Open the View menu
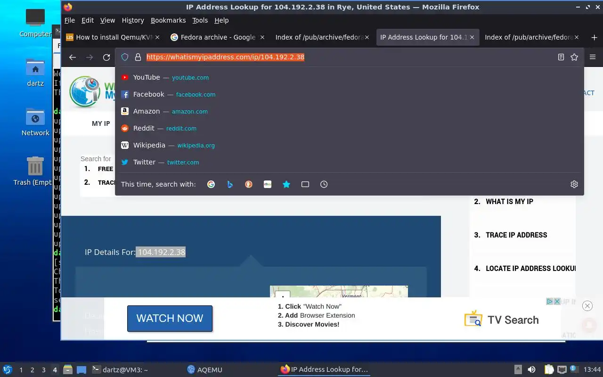Viewport: 603px width, 377px height. [107, 20]
